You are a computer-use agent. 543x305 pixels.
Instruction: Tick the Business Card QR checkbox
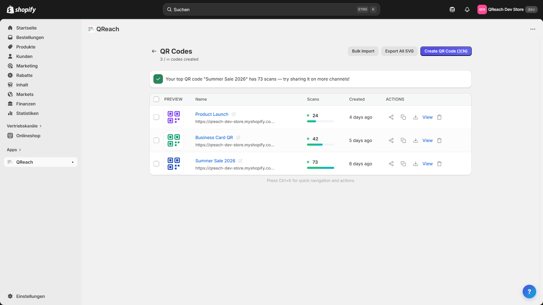point(156,140)
